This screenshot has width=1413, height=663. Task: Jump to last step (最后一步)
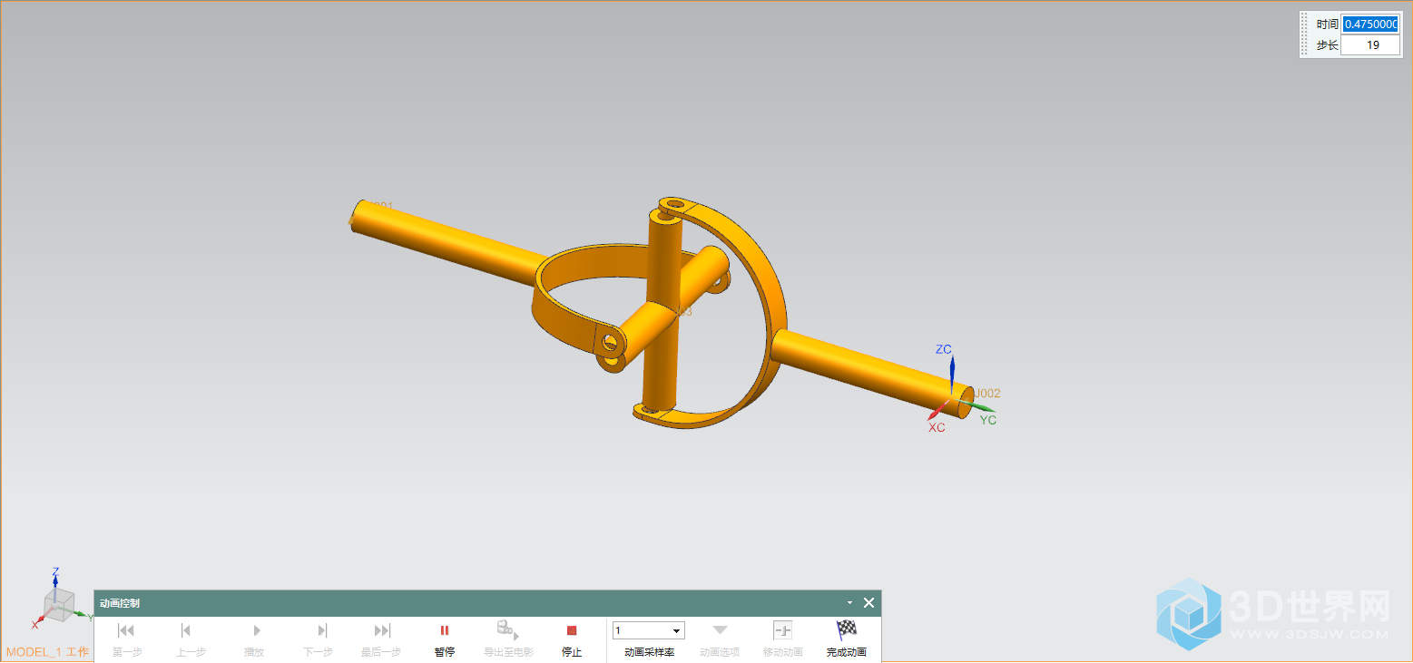coord(381,639)
